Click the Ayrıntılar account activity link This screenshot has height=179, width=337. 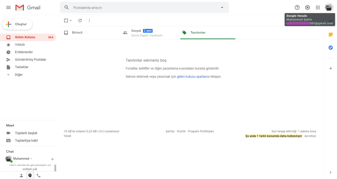[x=310, y=136]
